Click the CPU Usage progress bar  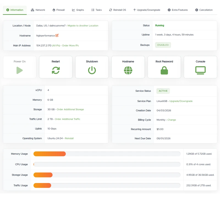[x=107, y=164]
